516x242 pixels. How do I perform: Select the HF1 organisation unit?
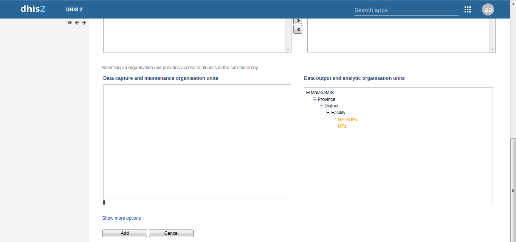point(342,126)
